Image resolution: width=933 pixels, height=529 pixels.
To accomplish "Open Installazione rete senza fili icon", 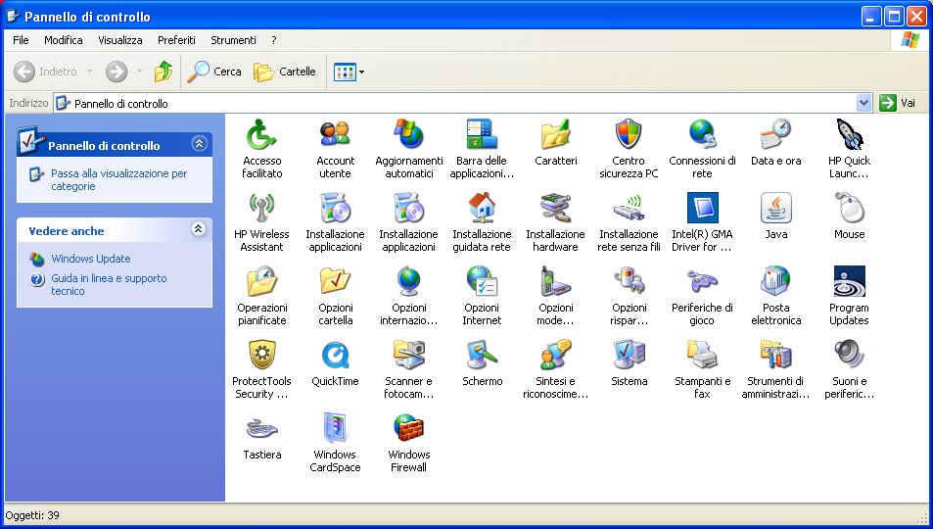I will pos(629,208).
